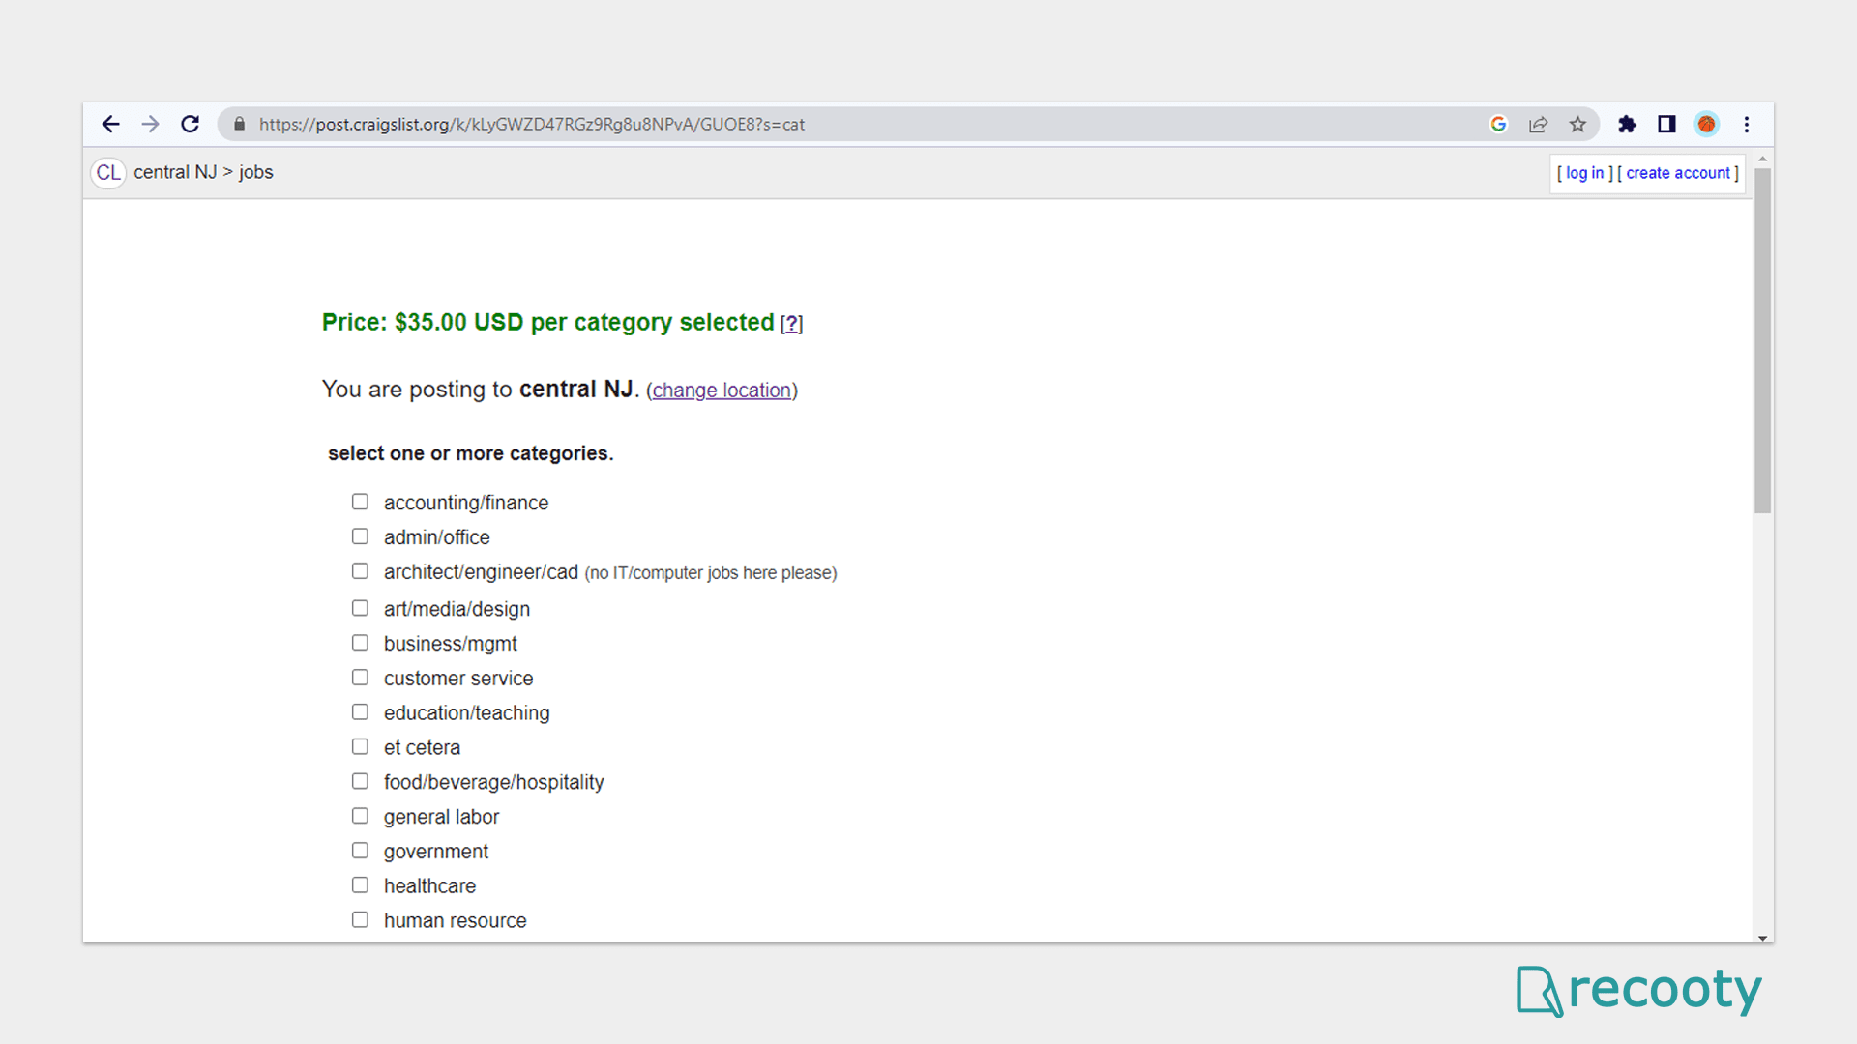Check the customer service category
Screen dimensions: 1857x1044
coord(360,678)
